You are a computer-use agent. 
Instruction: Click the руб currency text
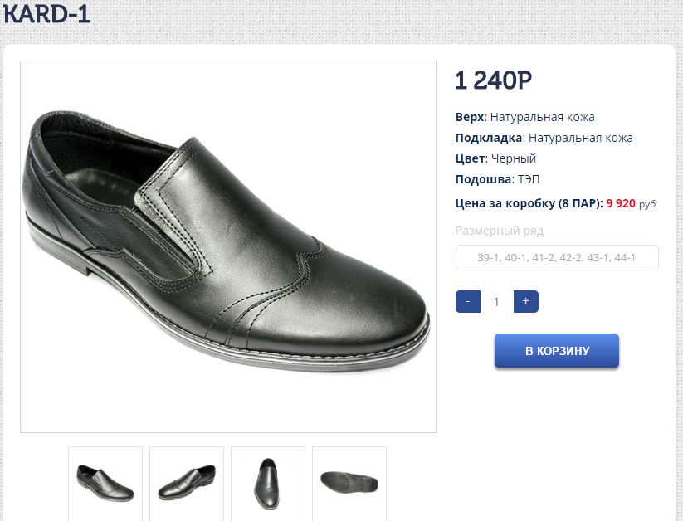[x=647, y=204]
